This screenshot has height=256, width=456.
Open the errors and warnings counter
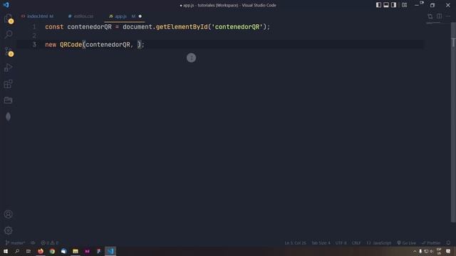coord(49,242)
